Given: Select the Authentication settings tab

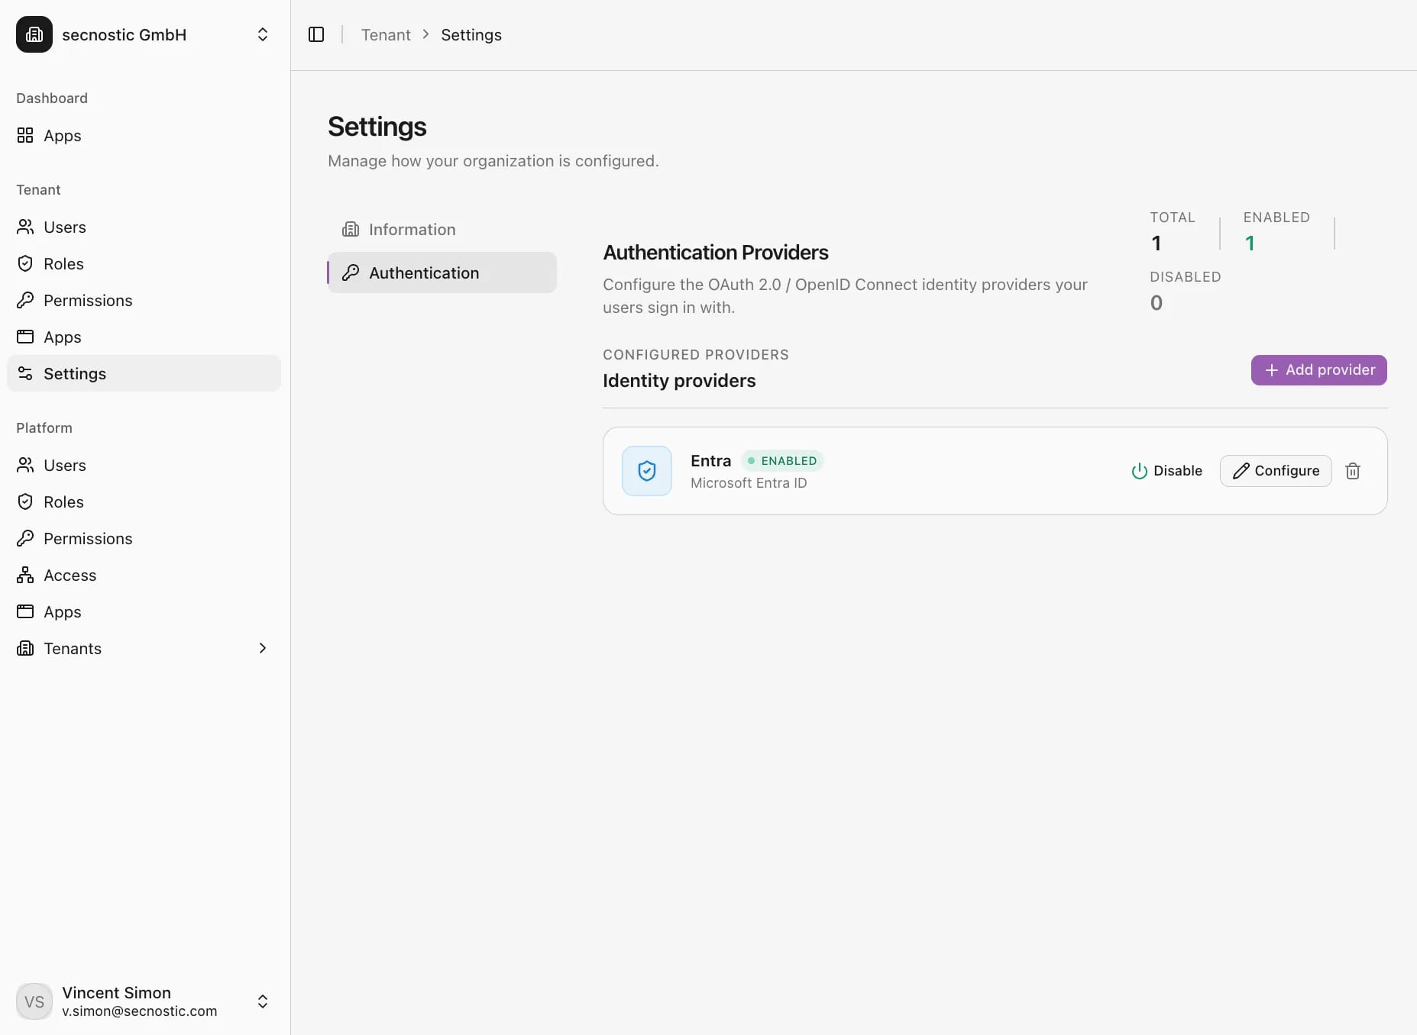Looking at the screenshot, I should 442,272.
